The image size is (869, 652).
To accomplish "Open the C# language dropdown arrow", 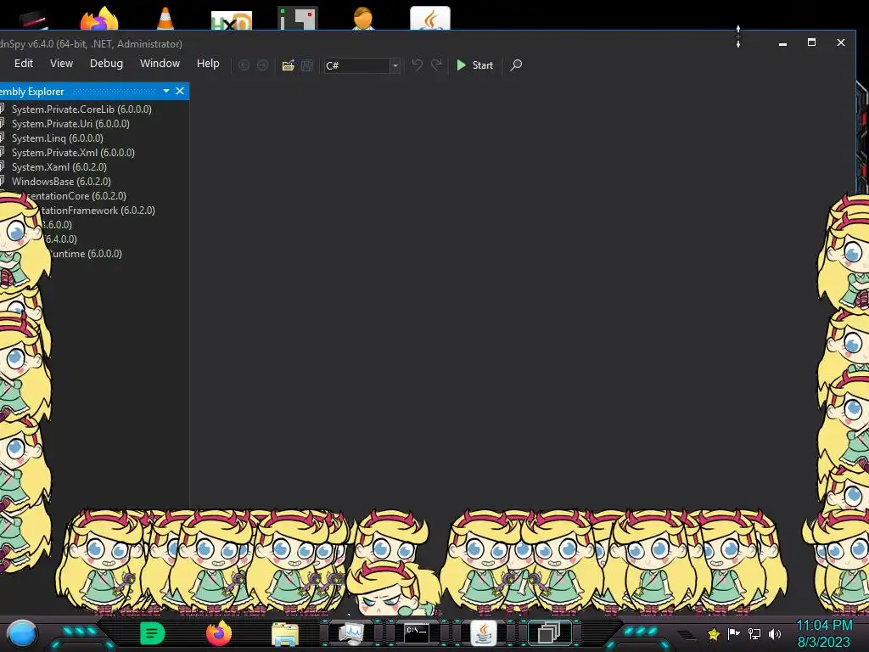I will tap(395, 65).
